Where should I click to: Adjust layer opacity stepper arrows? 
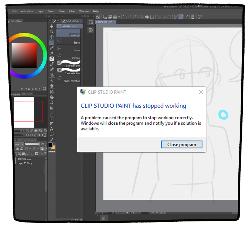(46, 144)
